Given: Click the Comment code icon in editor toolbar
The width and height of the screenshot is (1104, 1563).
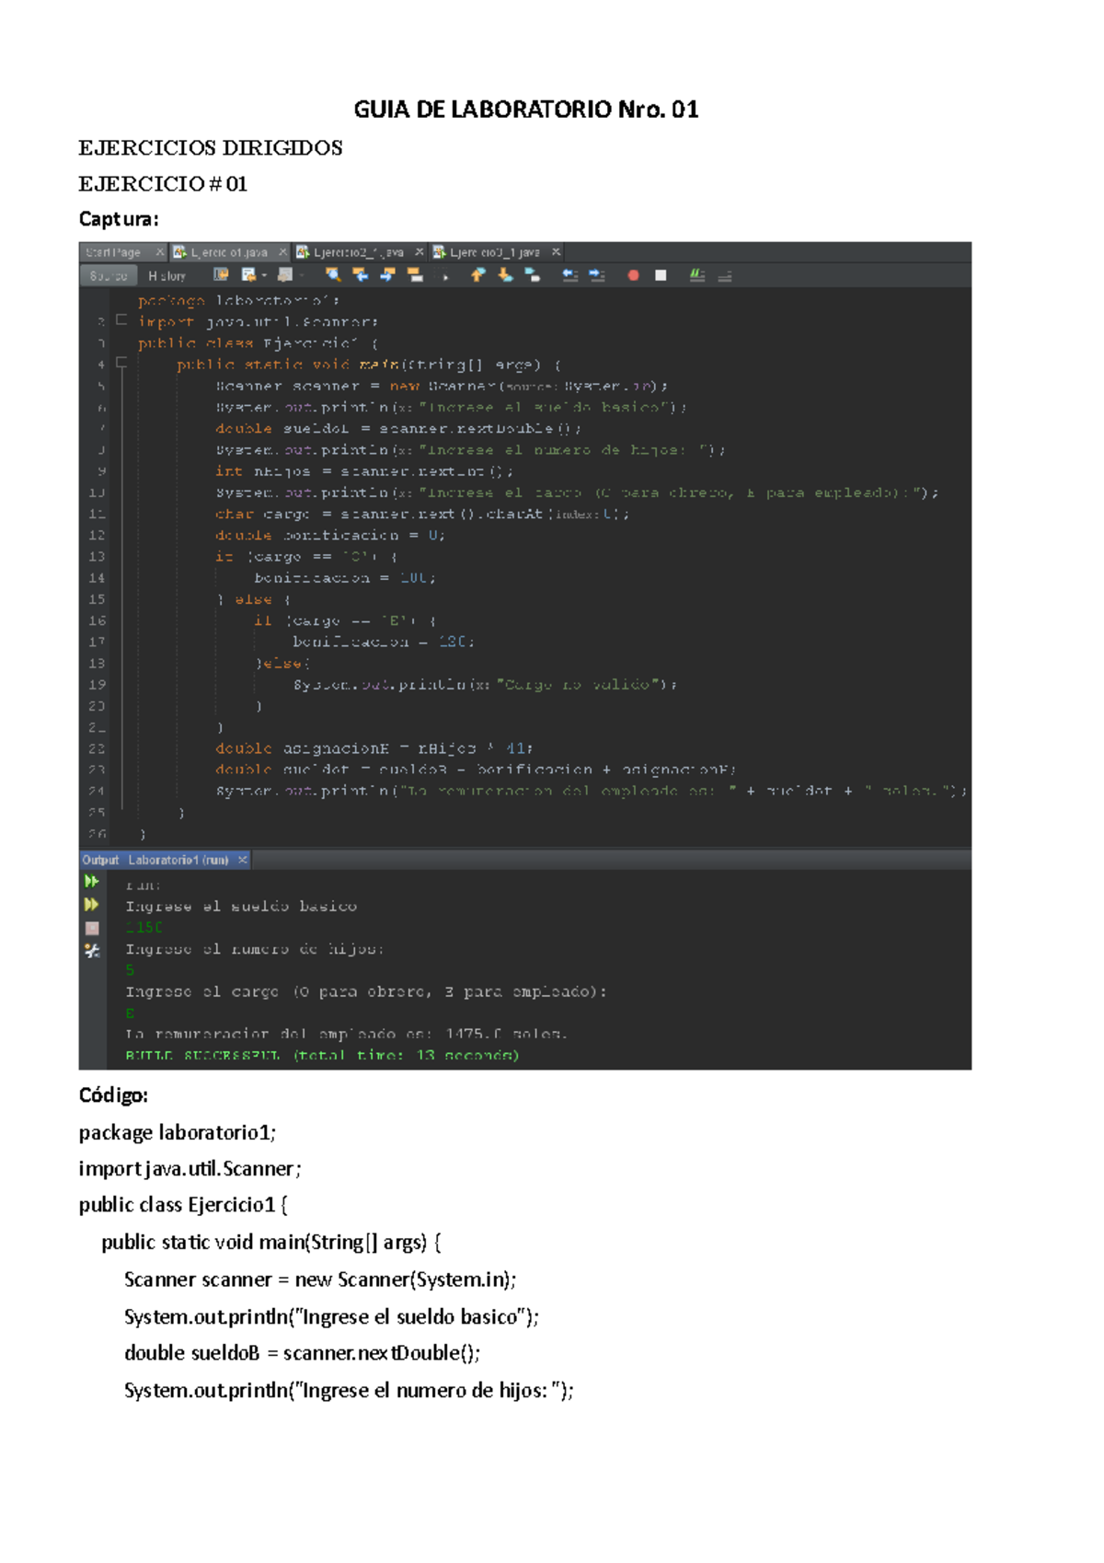Looking at the screenshot, I should coord(697,275).
